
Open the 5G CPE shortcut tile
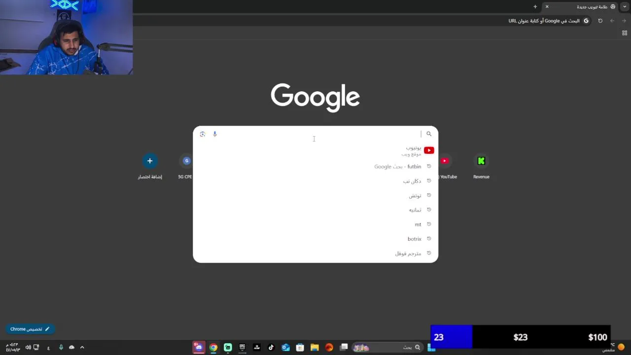click(185, 166)
